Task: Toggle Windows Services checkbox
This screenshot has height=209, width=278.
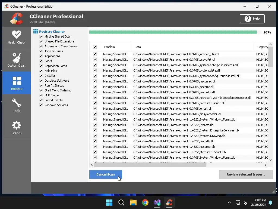Action: [41, 105]
